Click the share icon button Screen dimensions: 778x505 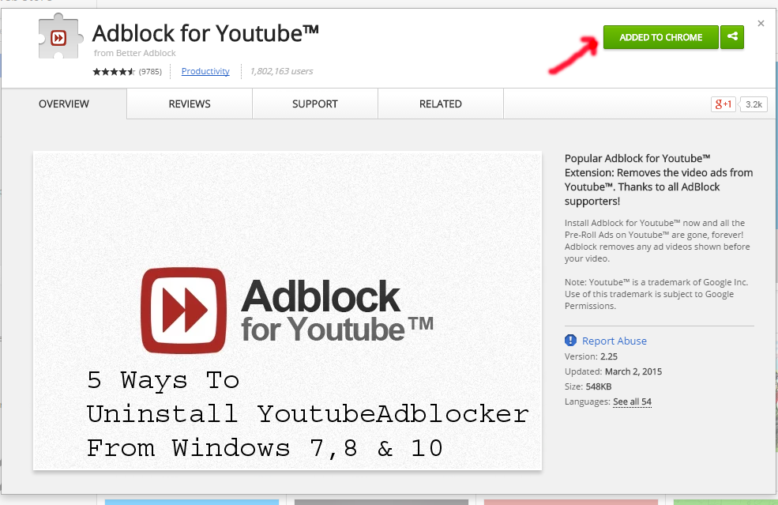click(732, 37)
